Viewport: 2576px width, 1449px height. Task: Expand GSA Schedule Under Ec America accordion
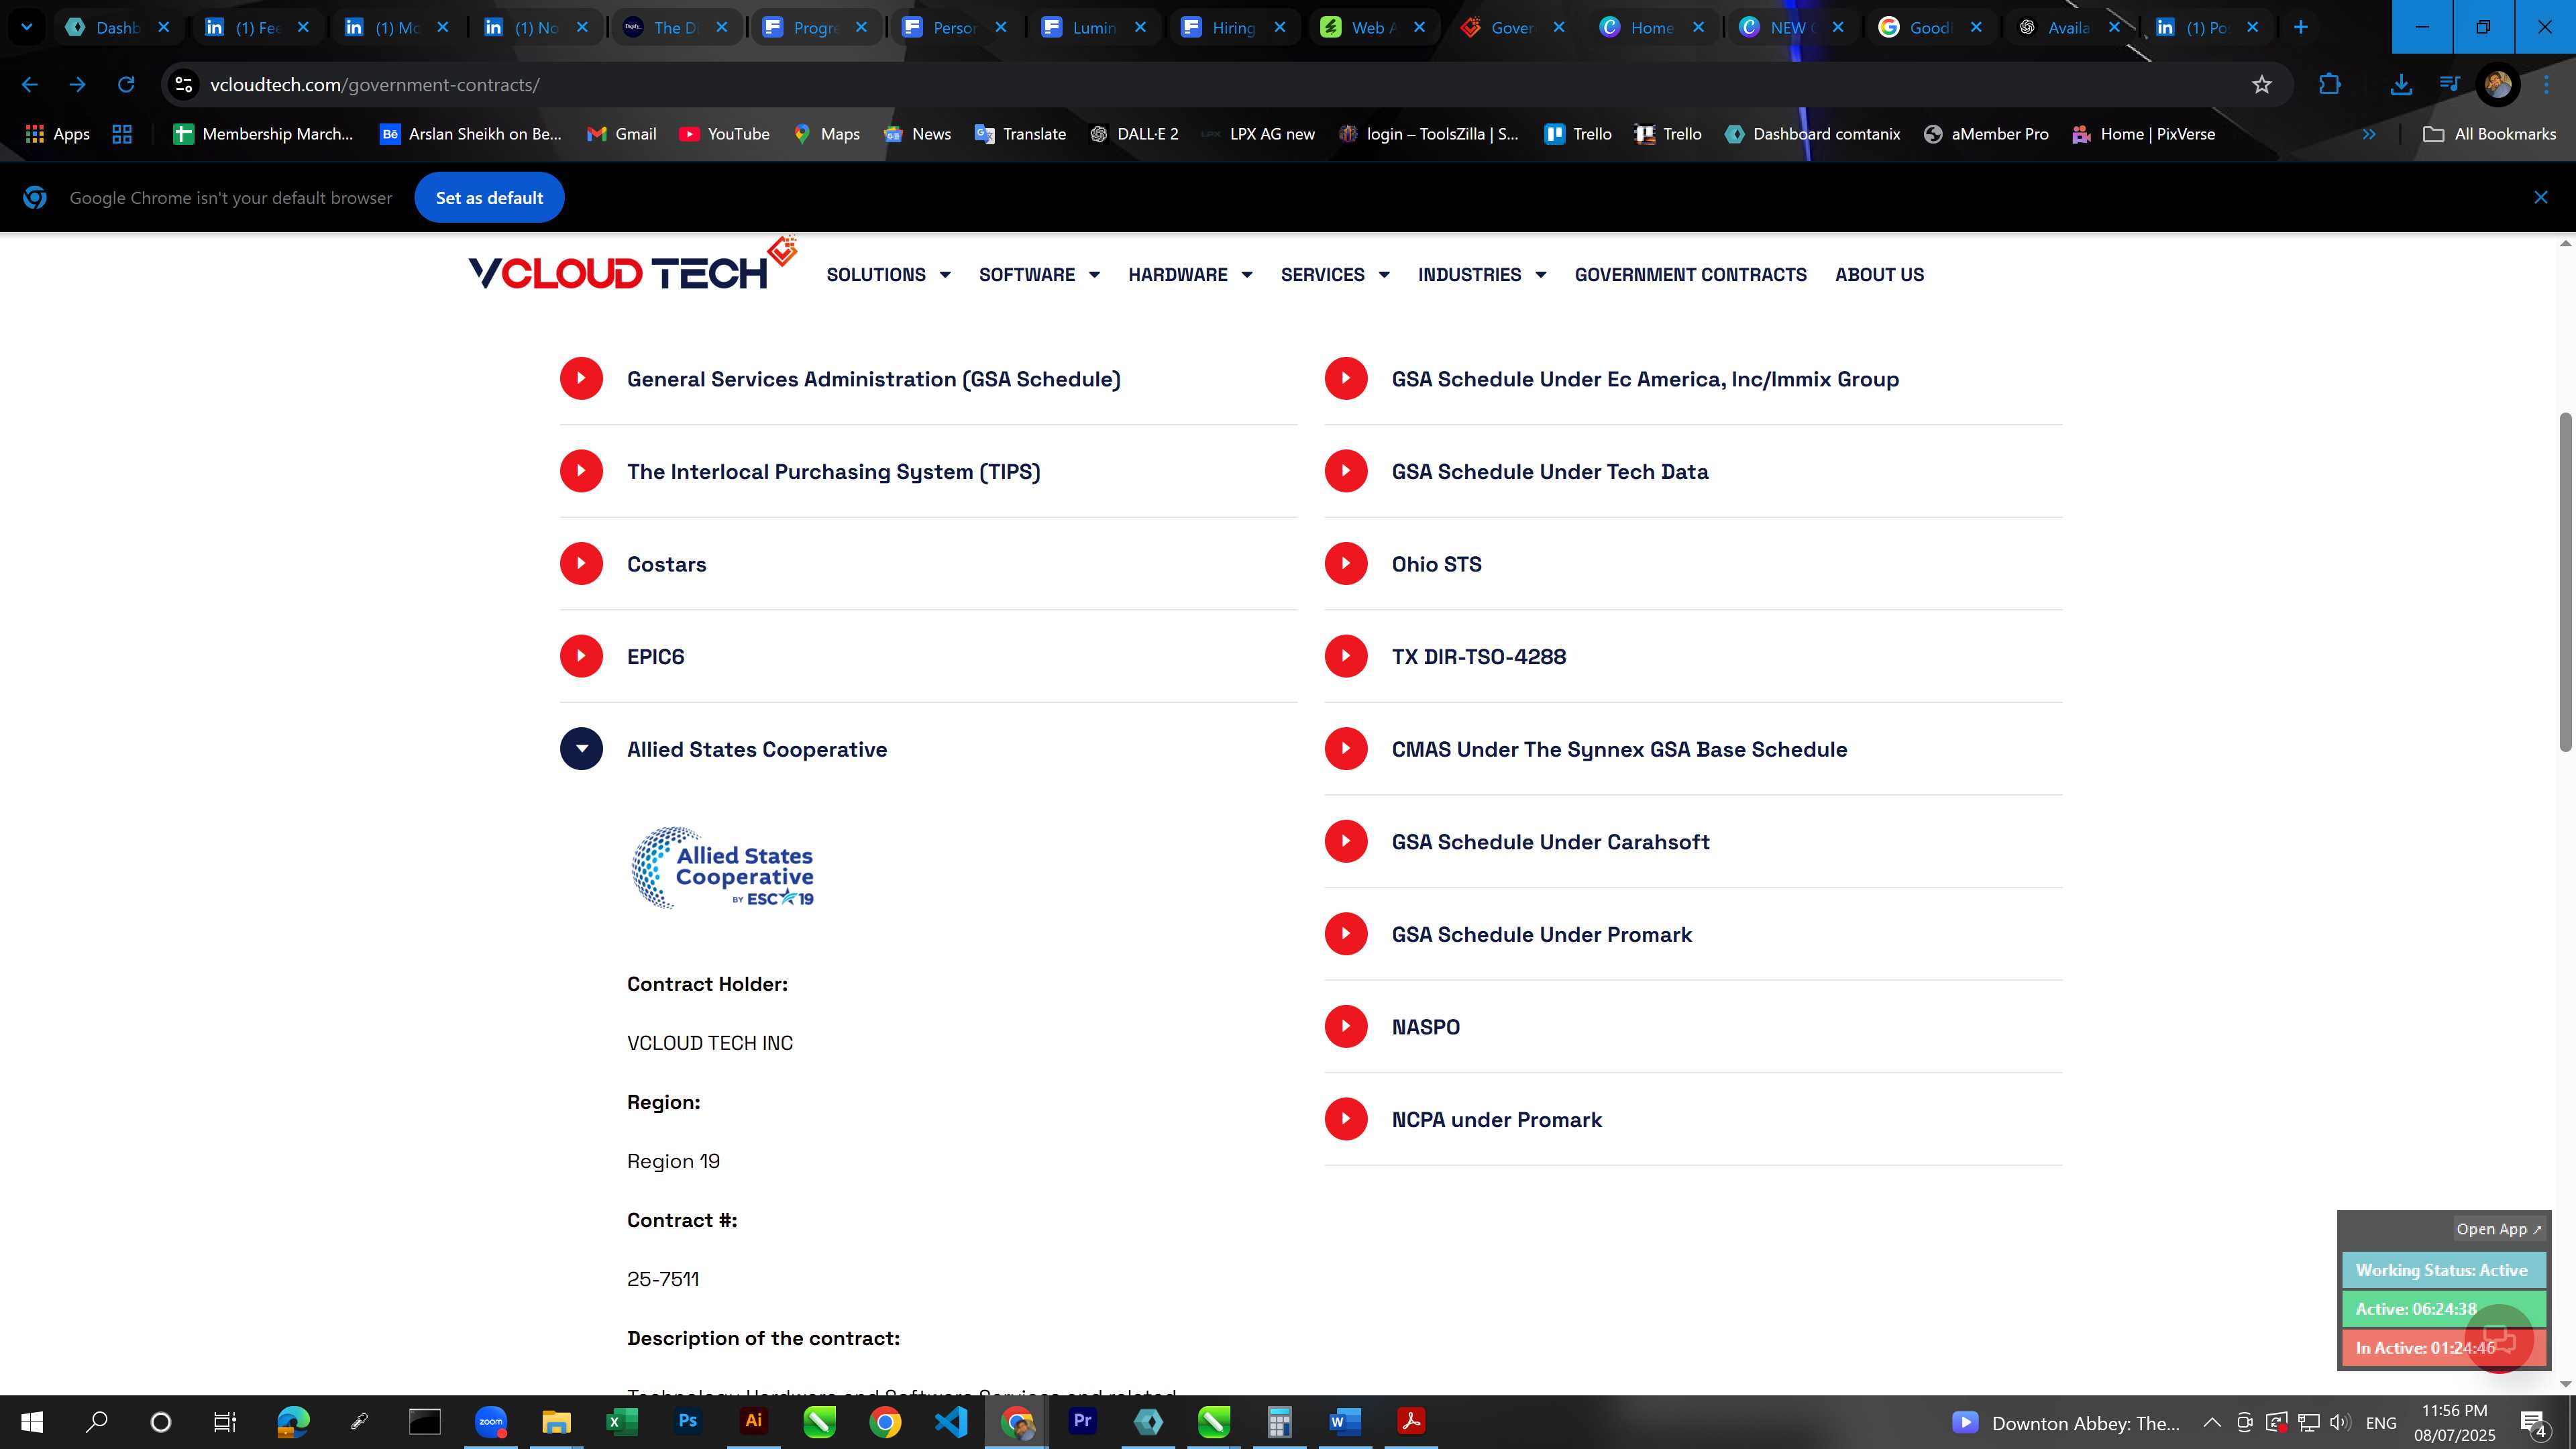pos(1693,379)
